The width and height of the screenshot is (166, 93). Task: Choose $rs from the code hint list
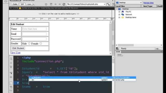[x=82, y=80]
